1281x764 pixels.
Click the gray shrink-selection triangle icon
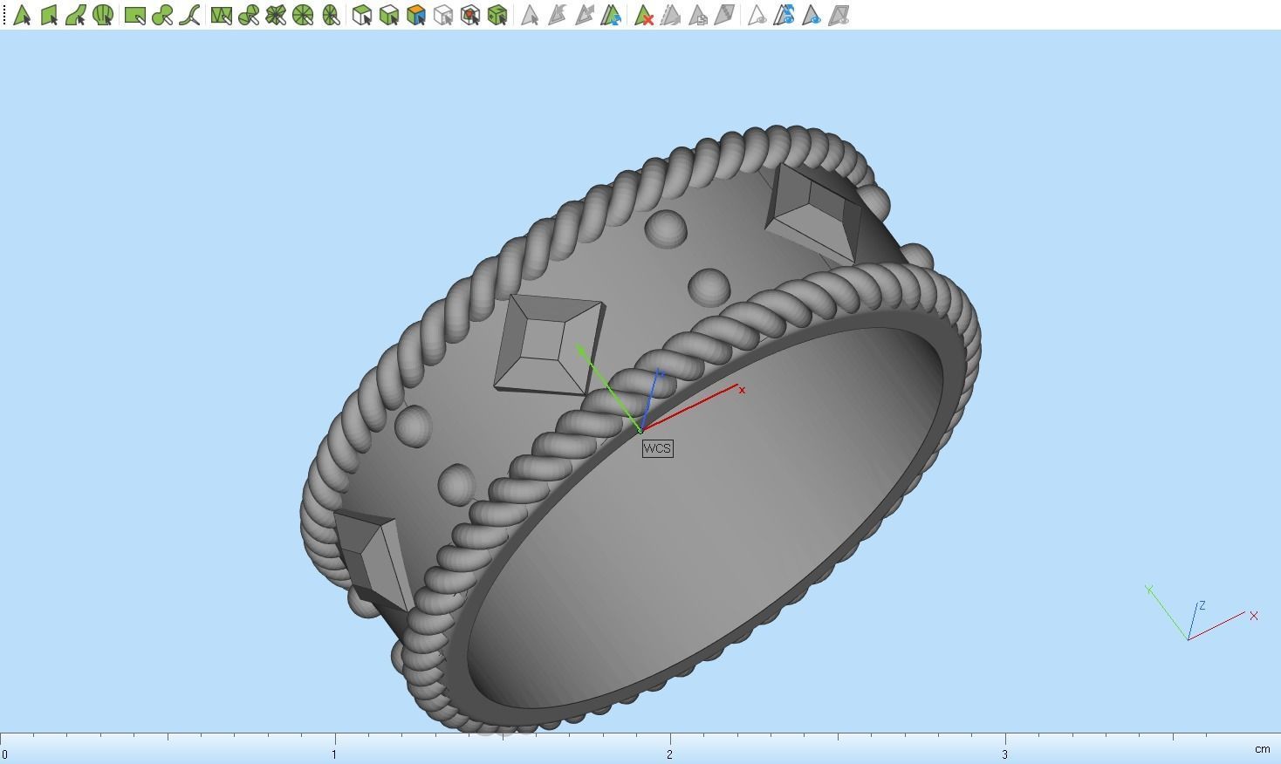pyautogui.click(x=557, y=15)
